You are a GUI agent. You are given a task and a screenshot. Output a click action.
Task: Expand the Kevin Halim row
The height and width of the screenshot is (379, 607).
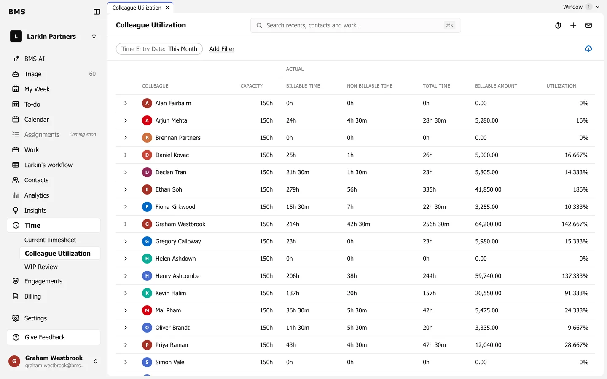tap(126, 293)
